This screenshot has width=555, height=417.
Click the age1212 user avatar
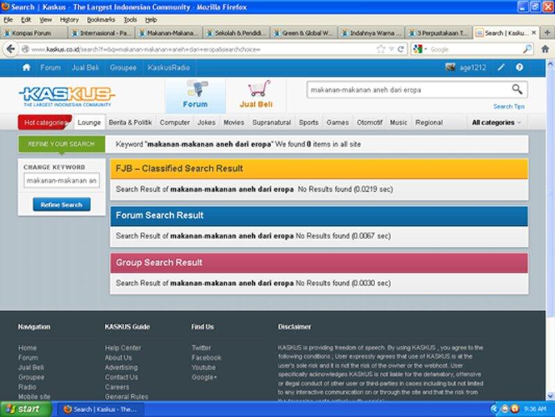tap(450, 67)
